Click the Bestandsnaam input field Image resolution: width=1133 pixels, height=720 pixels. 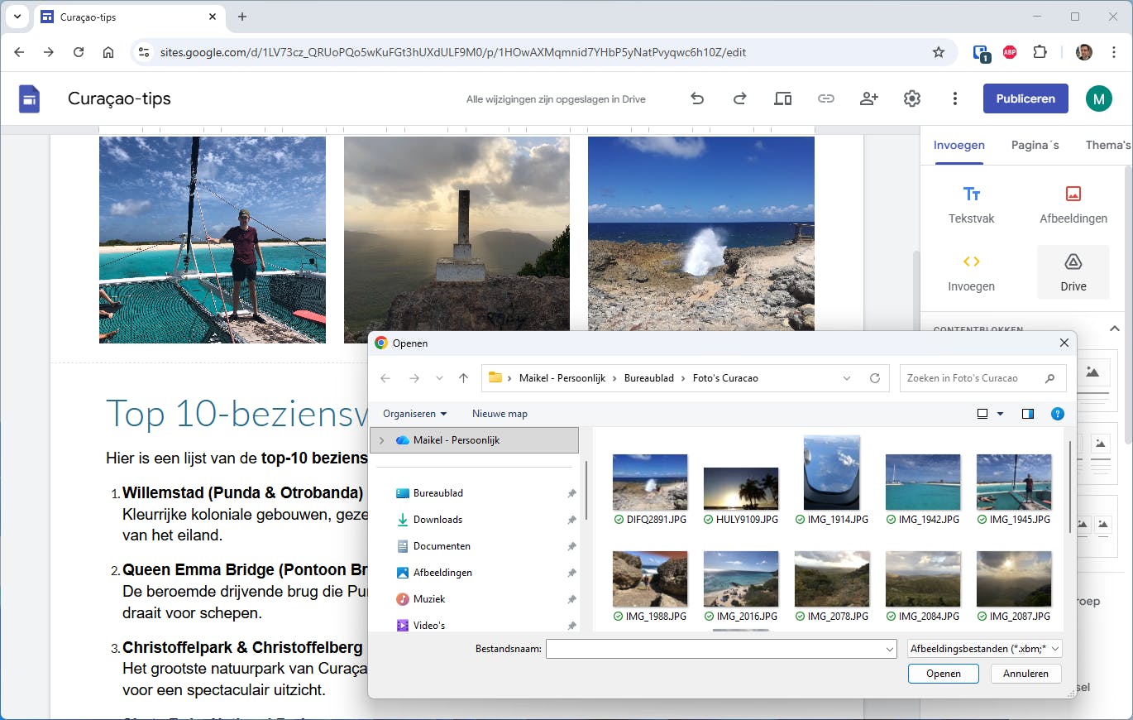click(x=715, y=649)
